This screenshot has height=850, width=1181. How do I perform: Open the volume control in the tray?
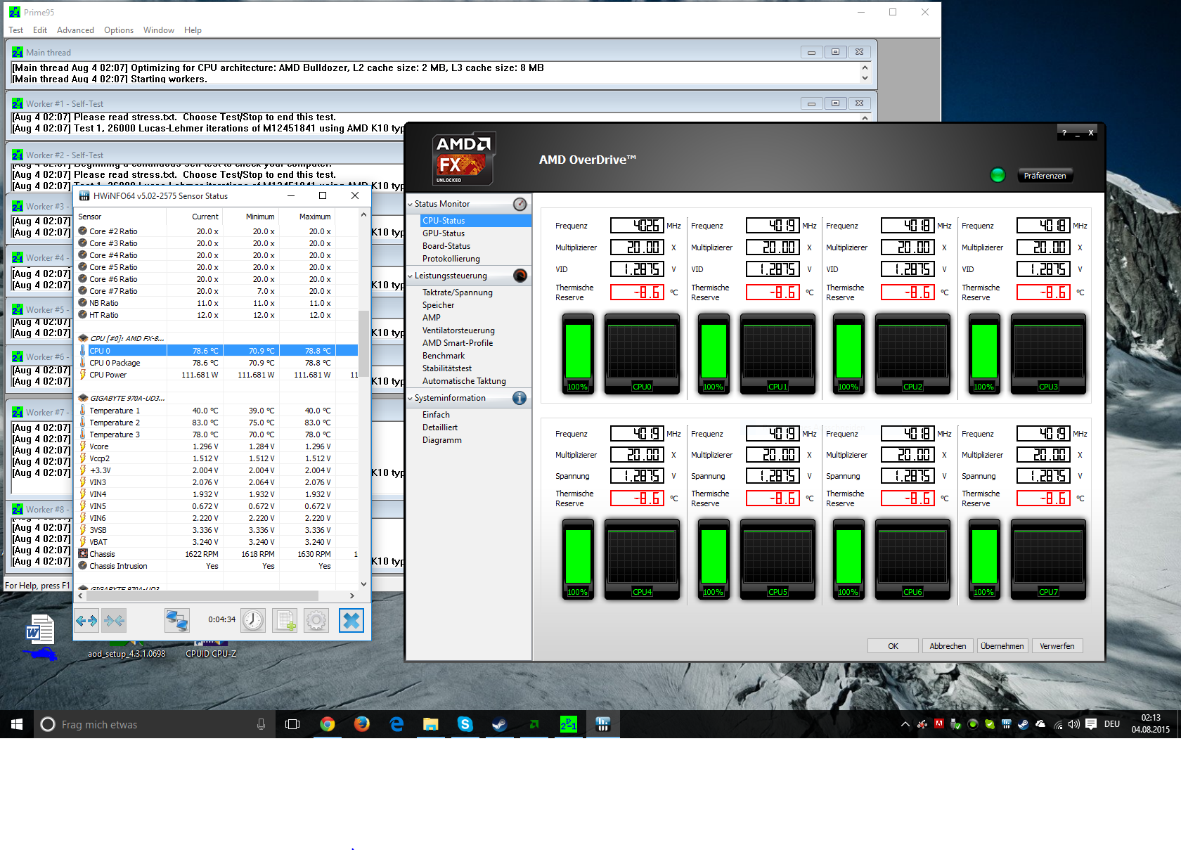click(x=1073, y=724)
